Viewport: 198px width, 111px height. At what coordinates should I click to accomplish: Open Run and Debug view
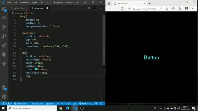pos(4,36)
